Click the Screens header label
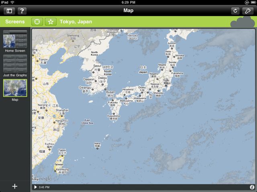Screen dimensions: 257x192 coord(15,22)
